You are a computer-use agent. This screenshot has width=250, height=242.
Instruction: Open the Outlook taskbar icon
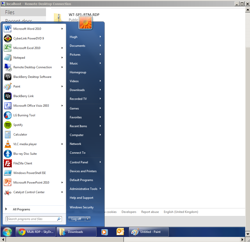120,232
